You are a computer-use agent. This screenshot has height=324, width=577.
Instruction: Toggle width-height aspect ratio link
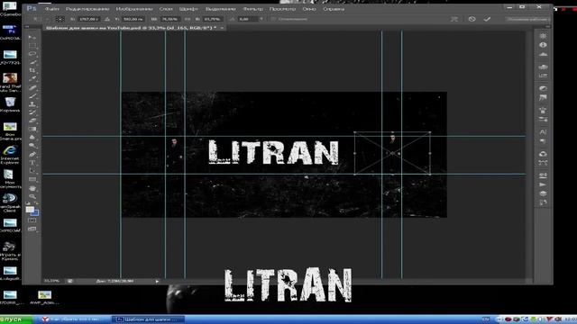tap(188, 19)
